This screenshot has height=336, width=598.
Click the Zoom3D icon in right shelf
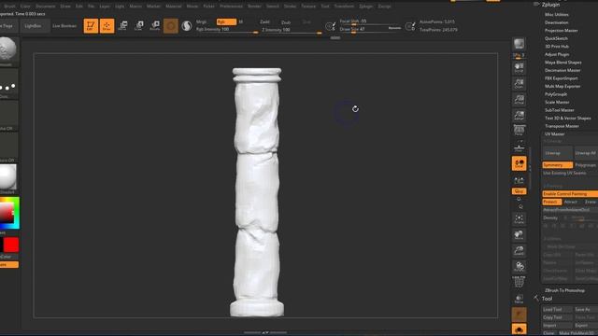[519, 251]
